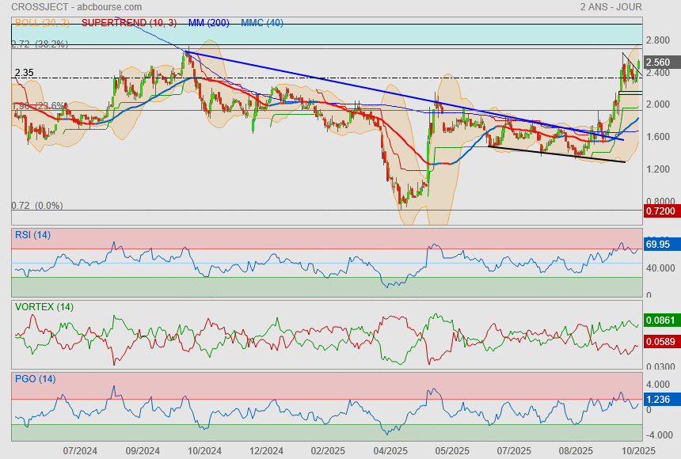Select the 10/2024 date axis label
This screenshot has height=459, width=681.
coord(204,450)
